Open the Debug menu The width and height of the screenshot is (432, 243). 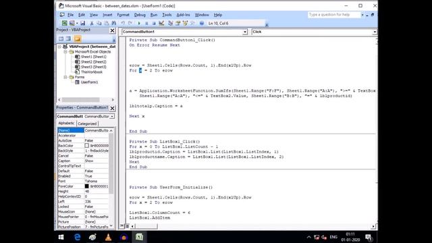(140, 15)
